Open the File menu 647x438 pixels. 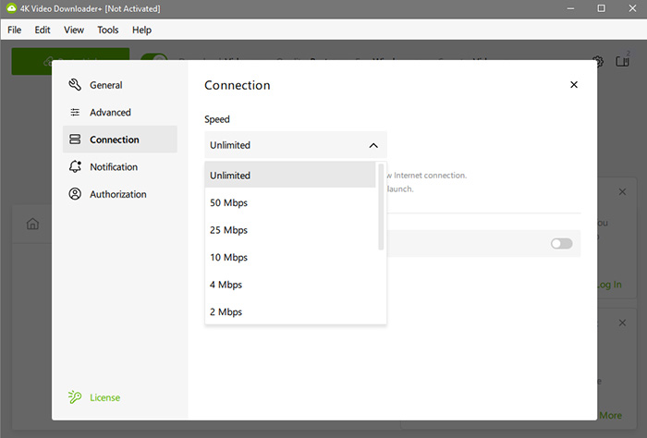pyautogui.click(x=15, y=30)
